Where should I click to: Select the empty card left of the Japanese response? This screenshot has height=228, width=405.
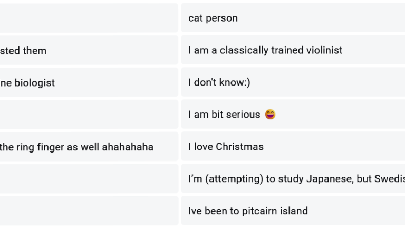(89, 179)
